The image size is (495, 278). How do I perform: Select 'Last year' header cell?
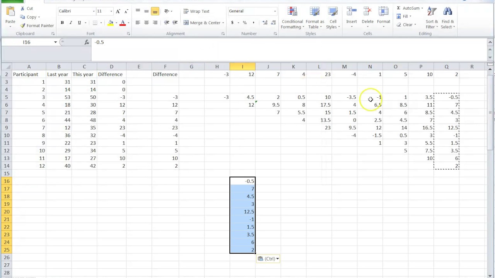(x=59, y=74)
